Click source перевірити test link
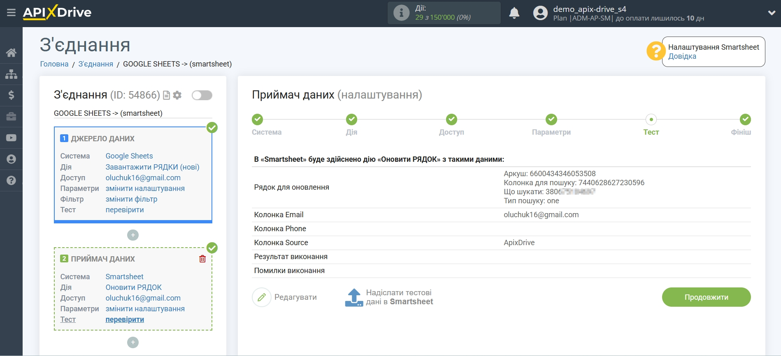Image resolution: width=781 pixels, height=356 pixels. 125,210
